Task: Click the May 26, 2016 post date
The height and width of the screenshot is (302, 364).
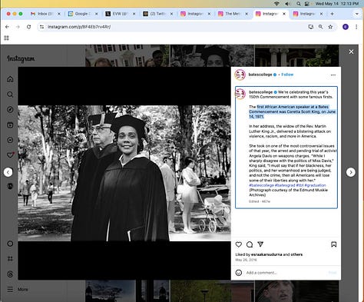Action: point(246,260)
